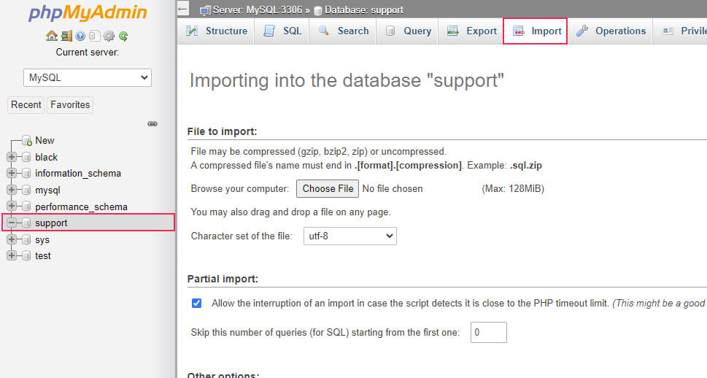This screenshot has height=378, width=707.
Task: Select the sys database name
Action: pyautogui.click(x=42, y=239)
